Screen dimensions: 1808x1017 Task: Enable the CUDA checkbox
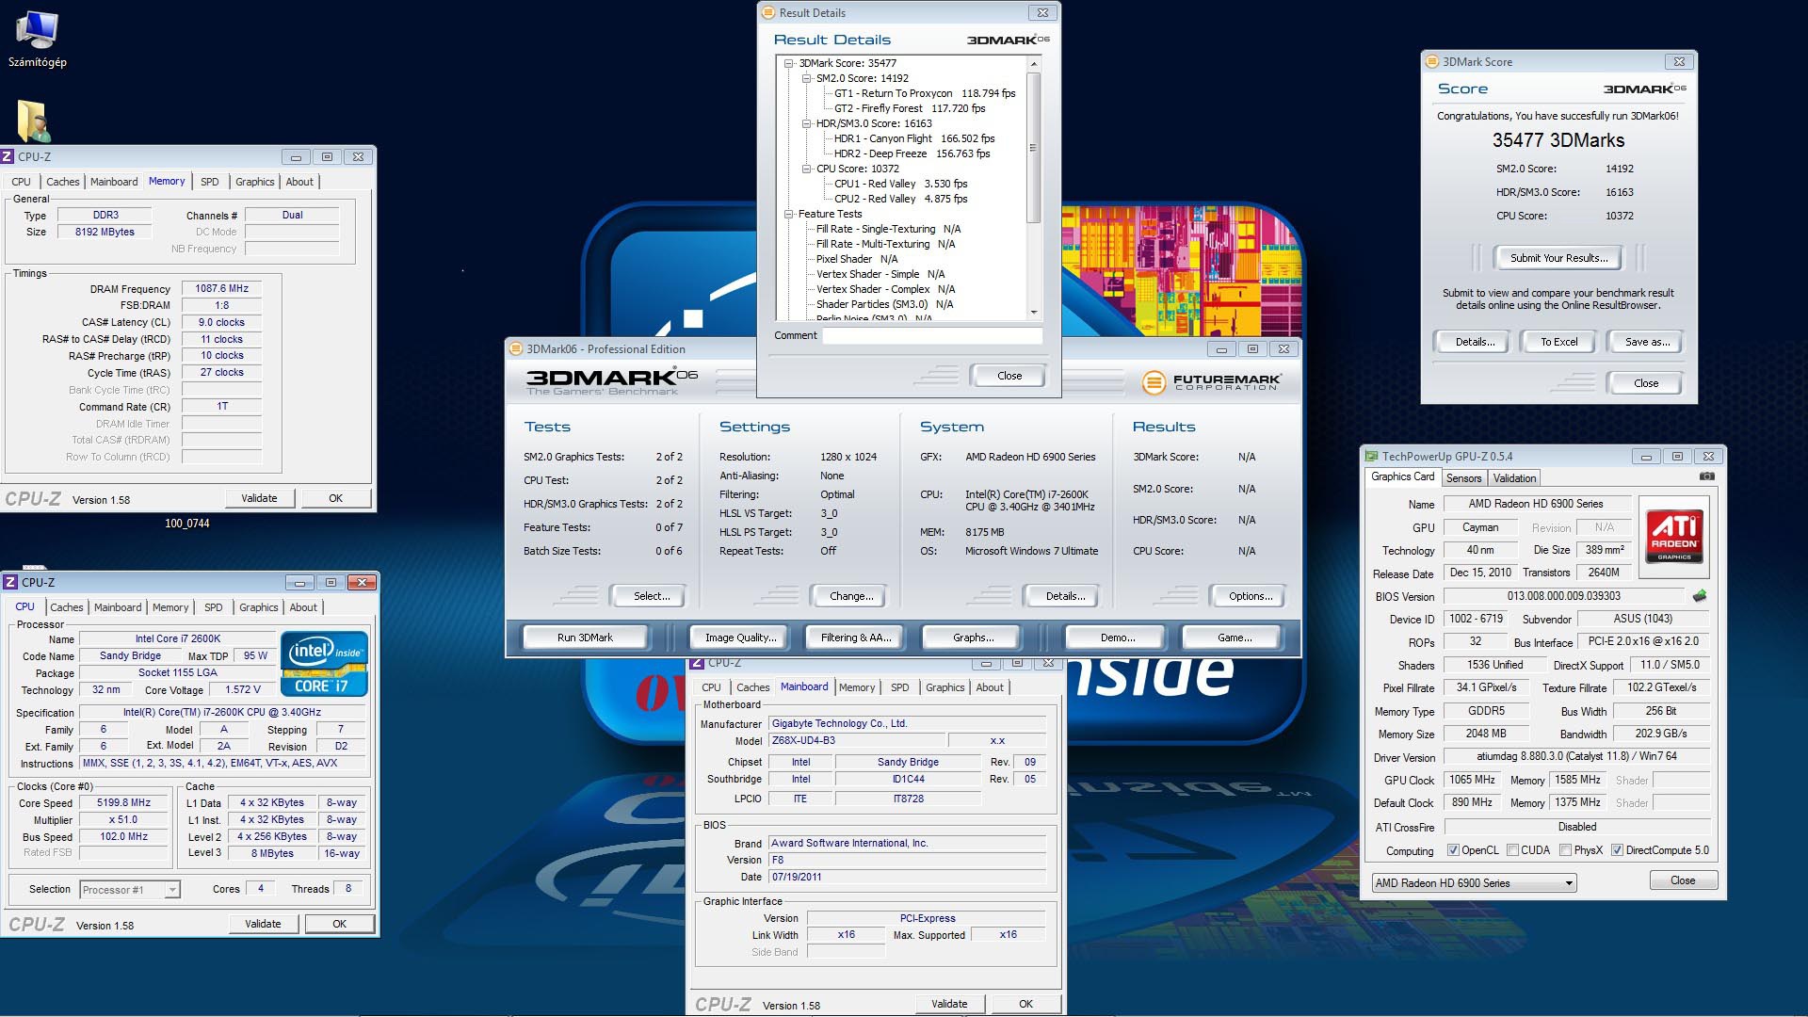(1512, 850)
